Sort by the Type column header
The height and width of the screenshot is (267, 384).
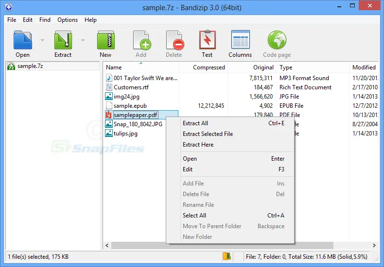pyautogui.click(x=313, y=67)
